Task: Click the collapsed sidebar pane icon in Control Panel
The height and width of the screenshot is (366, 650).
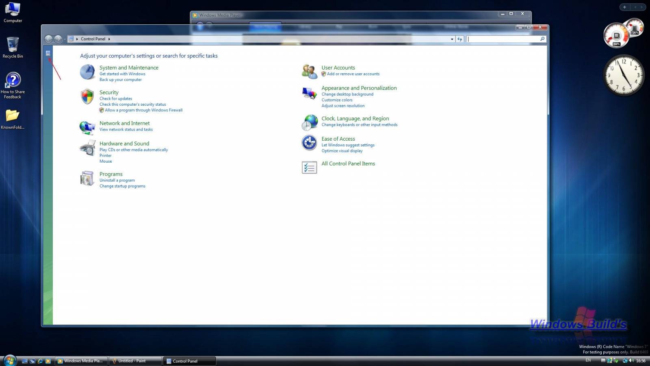Action: [48, 53]
